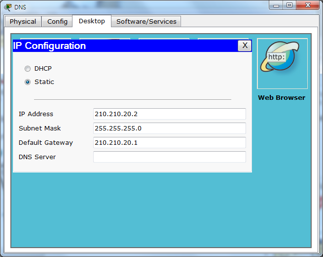Screen dimensions: 323x257
Task: Click the Web Browser label
Action: [x=282, y=98]
